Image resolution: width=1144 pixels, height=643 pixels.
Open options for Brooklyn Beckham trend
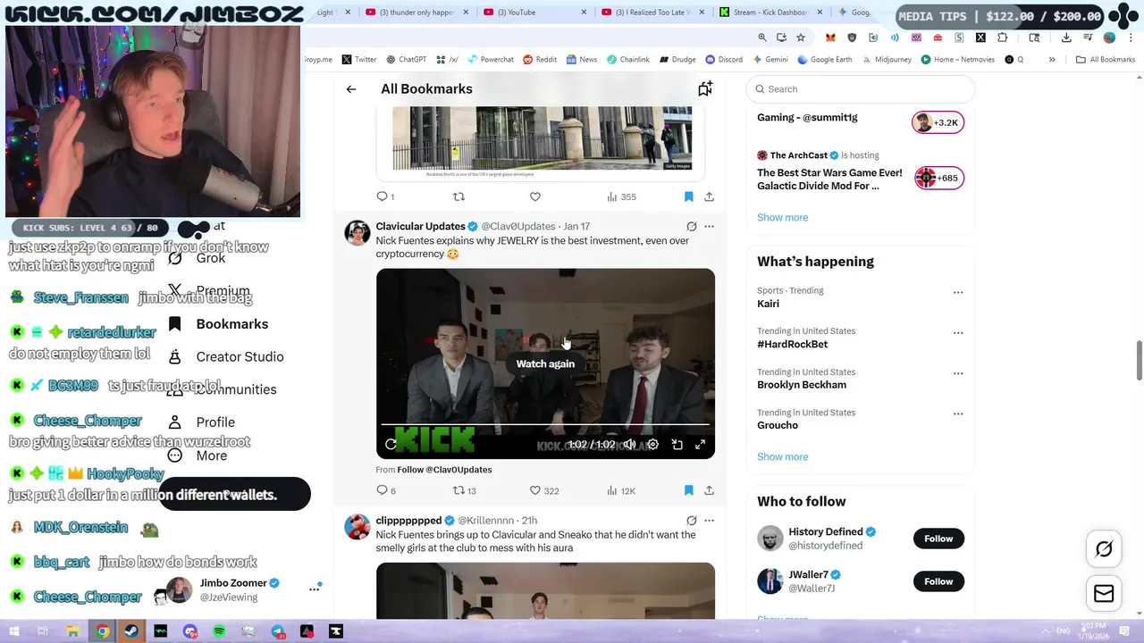click(958, 373)
